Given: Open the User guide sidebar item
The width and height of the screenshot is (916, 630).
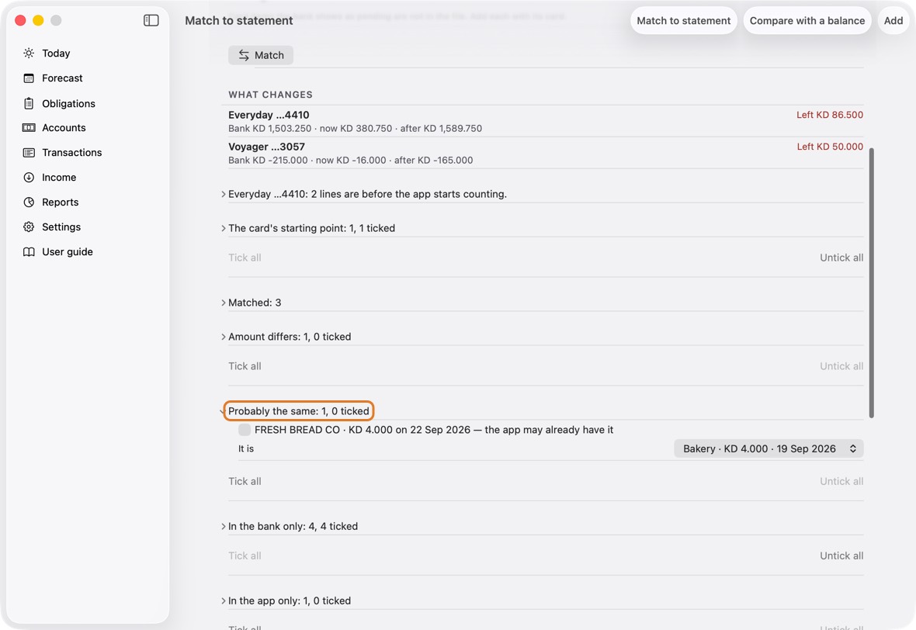Looking at the screenshot, I should (68, 251).
